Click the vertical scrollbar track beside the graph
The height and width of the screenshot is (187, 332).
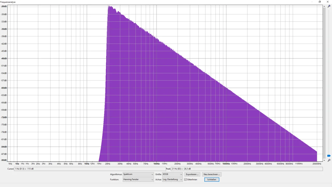point(324,78)
